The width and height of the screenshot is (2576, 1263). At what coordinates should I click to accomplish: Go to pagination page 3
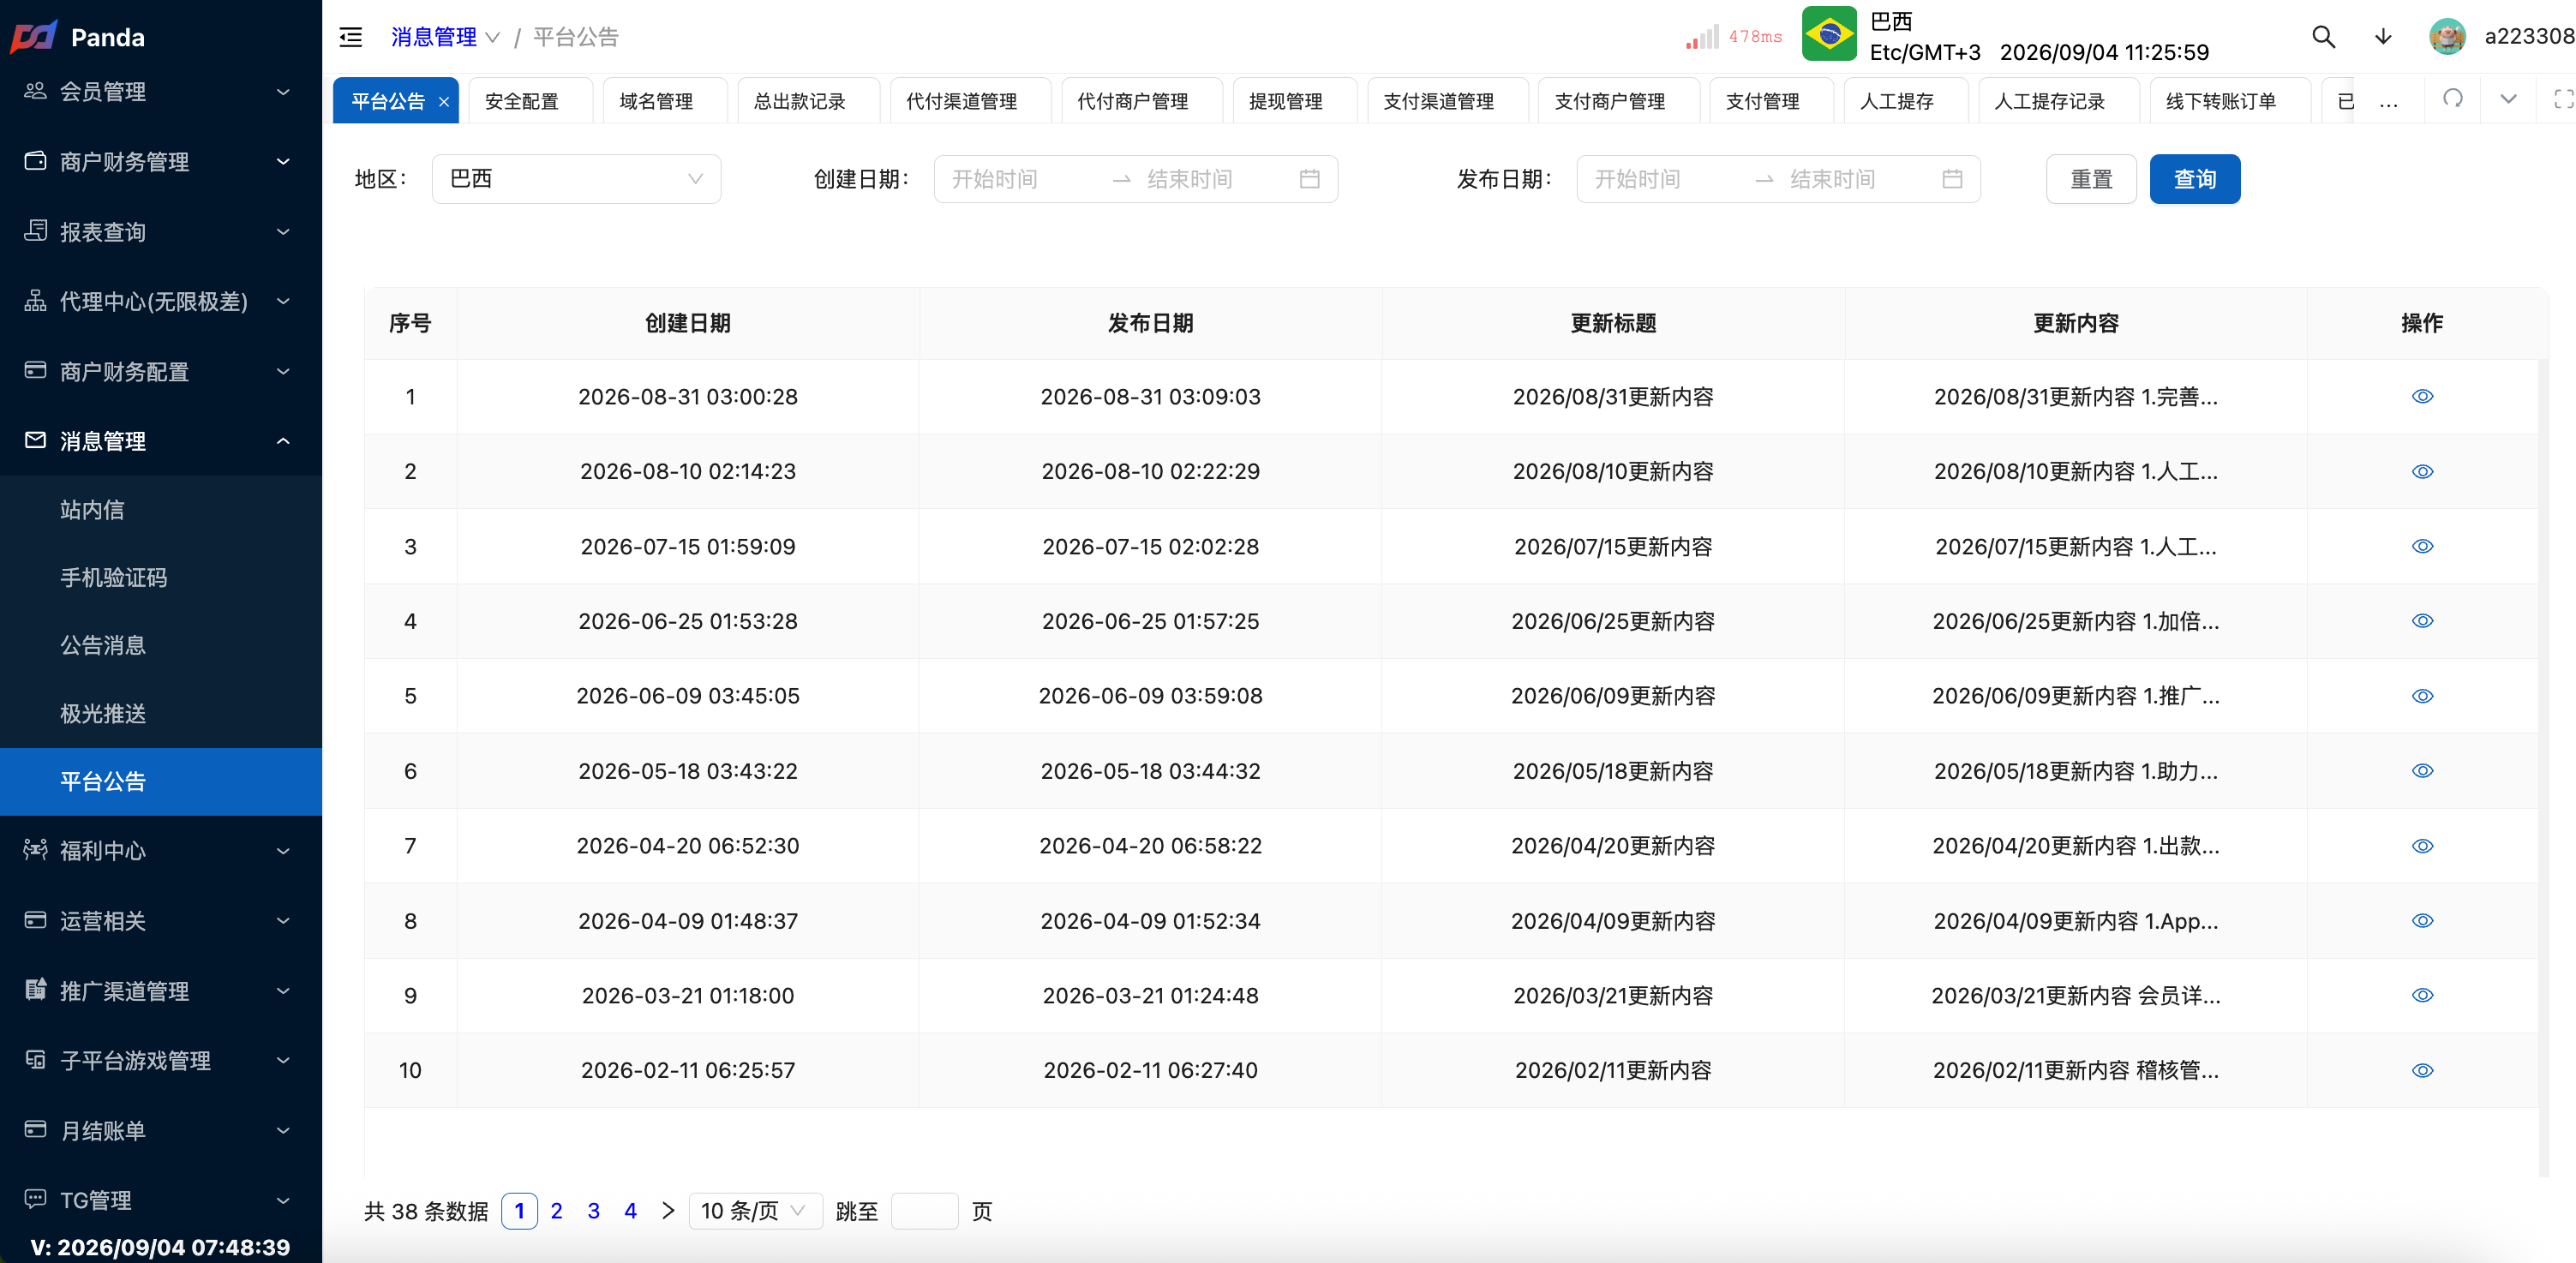pos(594,1211)
